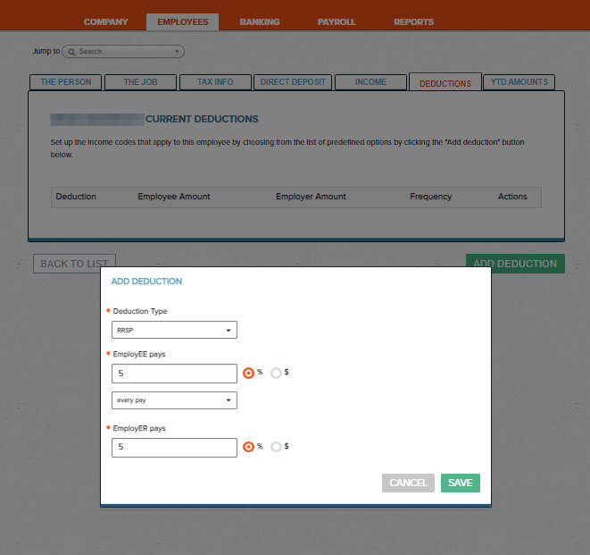Viewport: 590px width, 555px height.
Task: Open the Reports menu
Action: pos(413,21)
